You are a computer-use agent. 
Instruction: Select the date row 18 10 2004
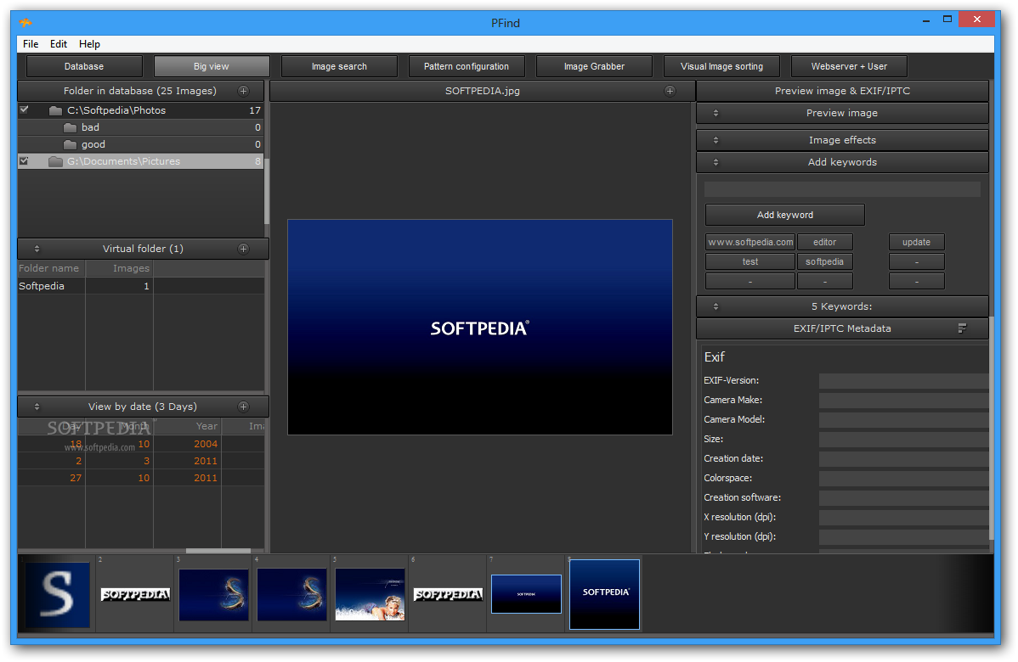tap(141, 444)
